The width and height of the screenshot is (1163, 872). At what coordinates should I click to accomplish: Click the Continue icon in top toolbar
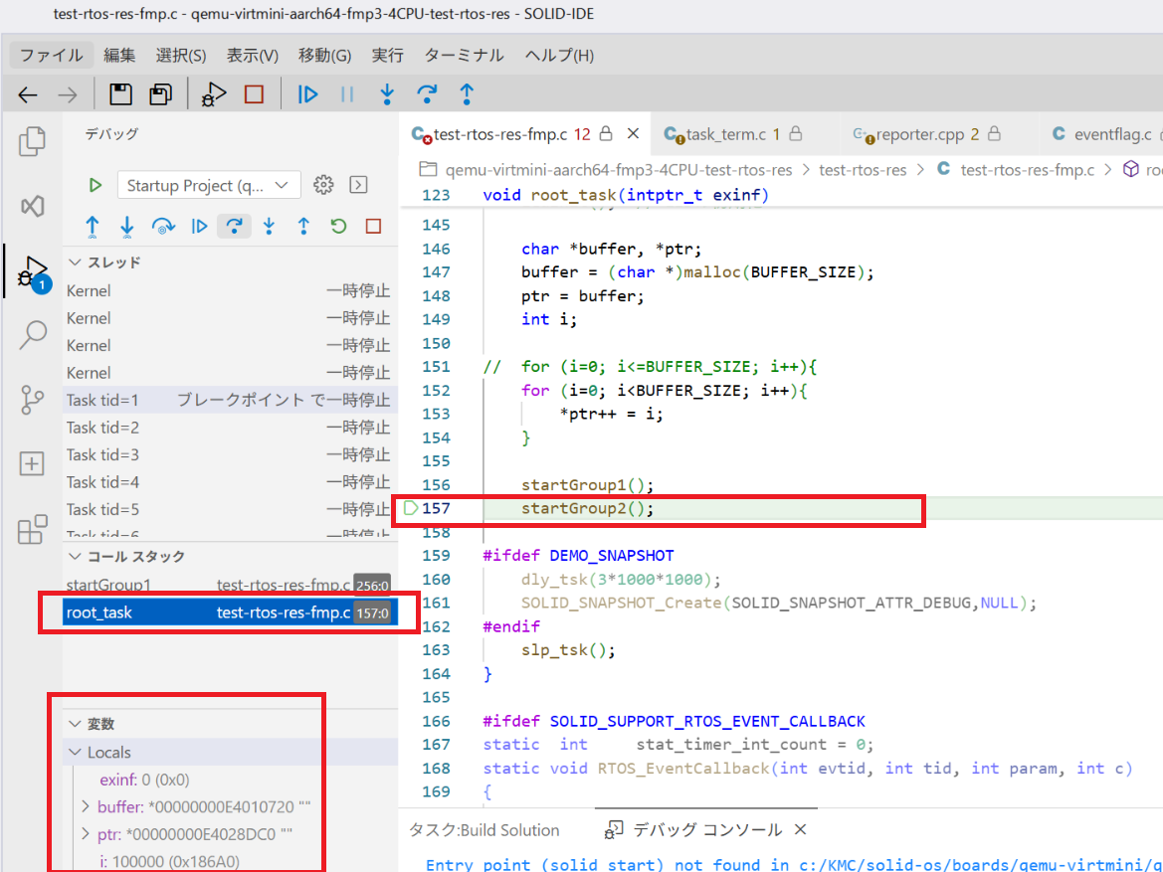point(308,94)
